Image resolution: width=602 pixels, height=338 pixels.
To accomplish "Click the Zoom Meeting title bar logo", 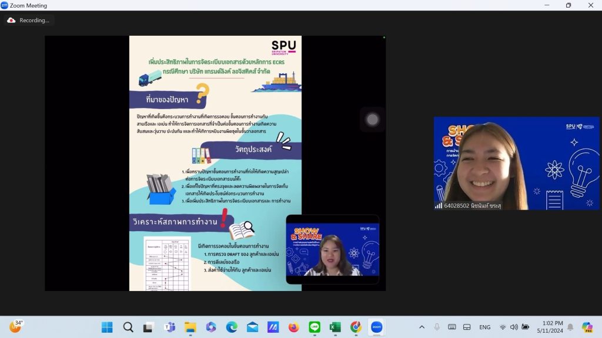I will (x=4, y=5).
